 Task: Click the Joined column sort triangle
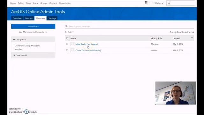pos(192,38)
